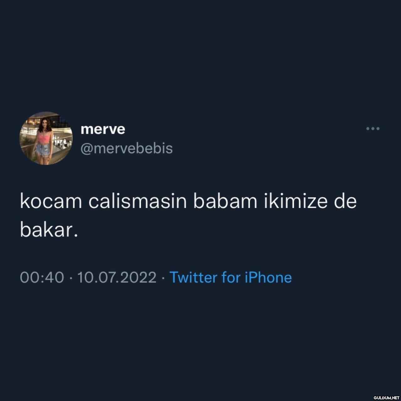Click the GULDUM.NET watermark

tap(386, 398)
